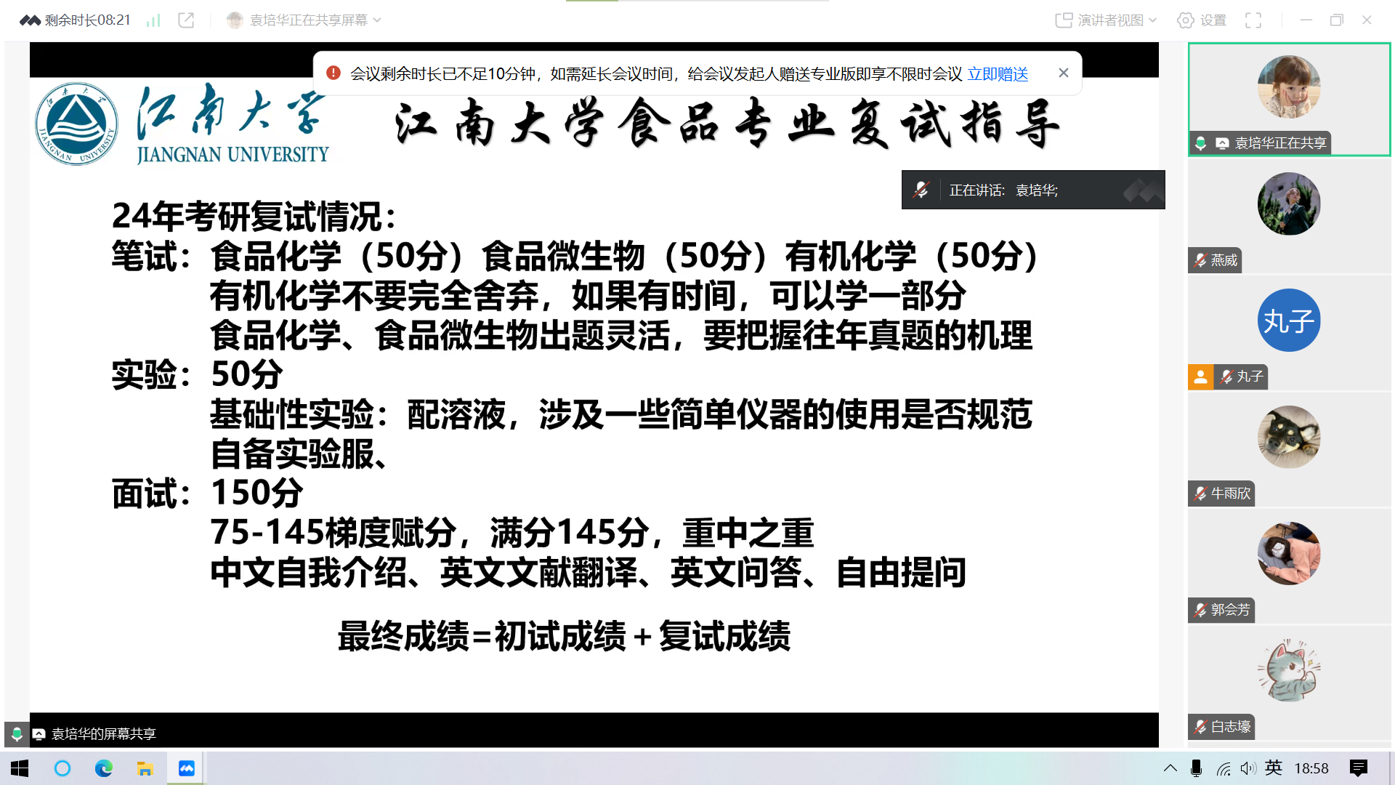Dismiss the meeting time warning banner
Viewport: 1395px width, 785px height.
(x=1064, y=73)
